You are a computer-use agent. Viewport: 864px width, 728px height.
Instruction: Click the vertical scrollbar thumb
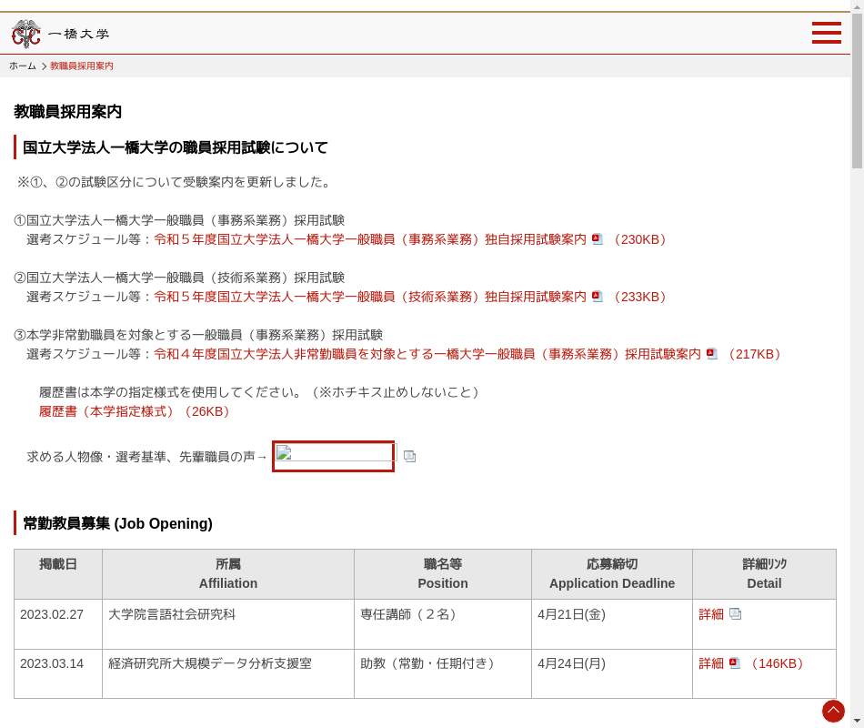click(x=857, y=91)
